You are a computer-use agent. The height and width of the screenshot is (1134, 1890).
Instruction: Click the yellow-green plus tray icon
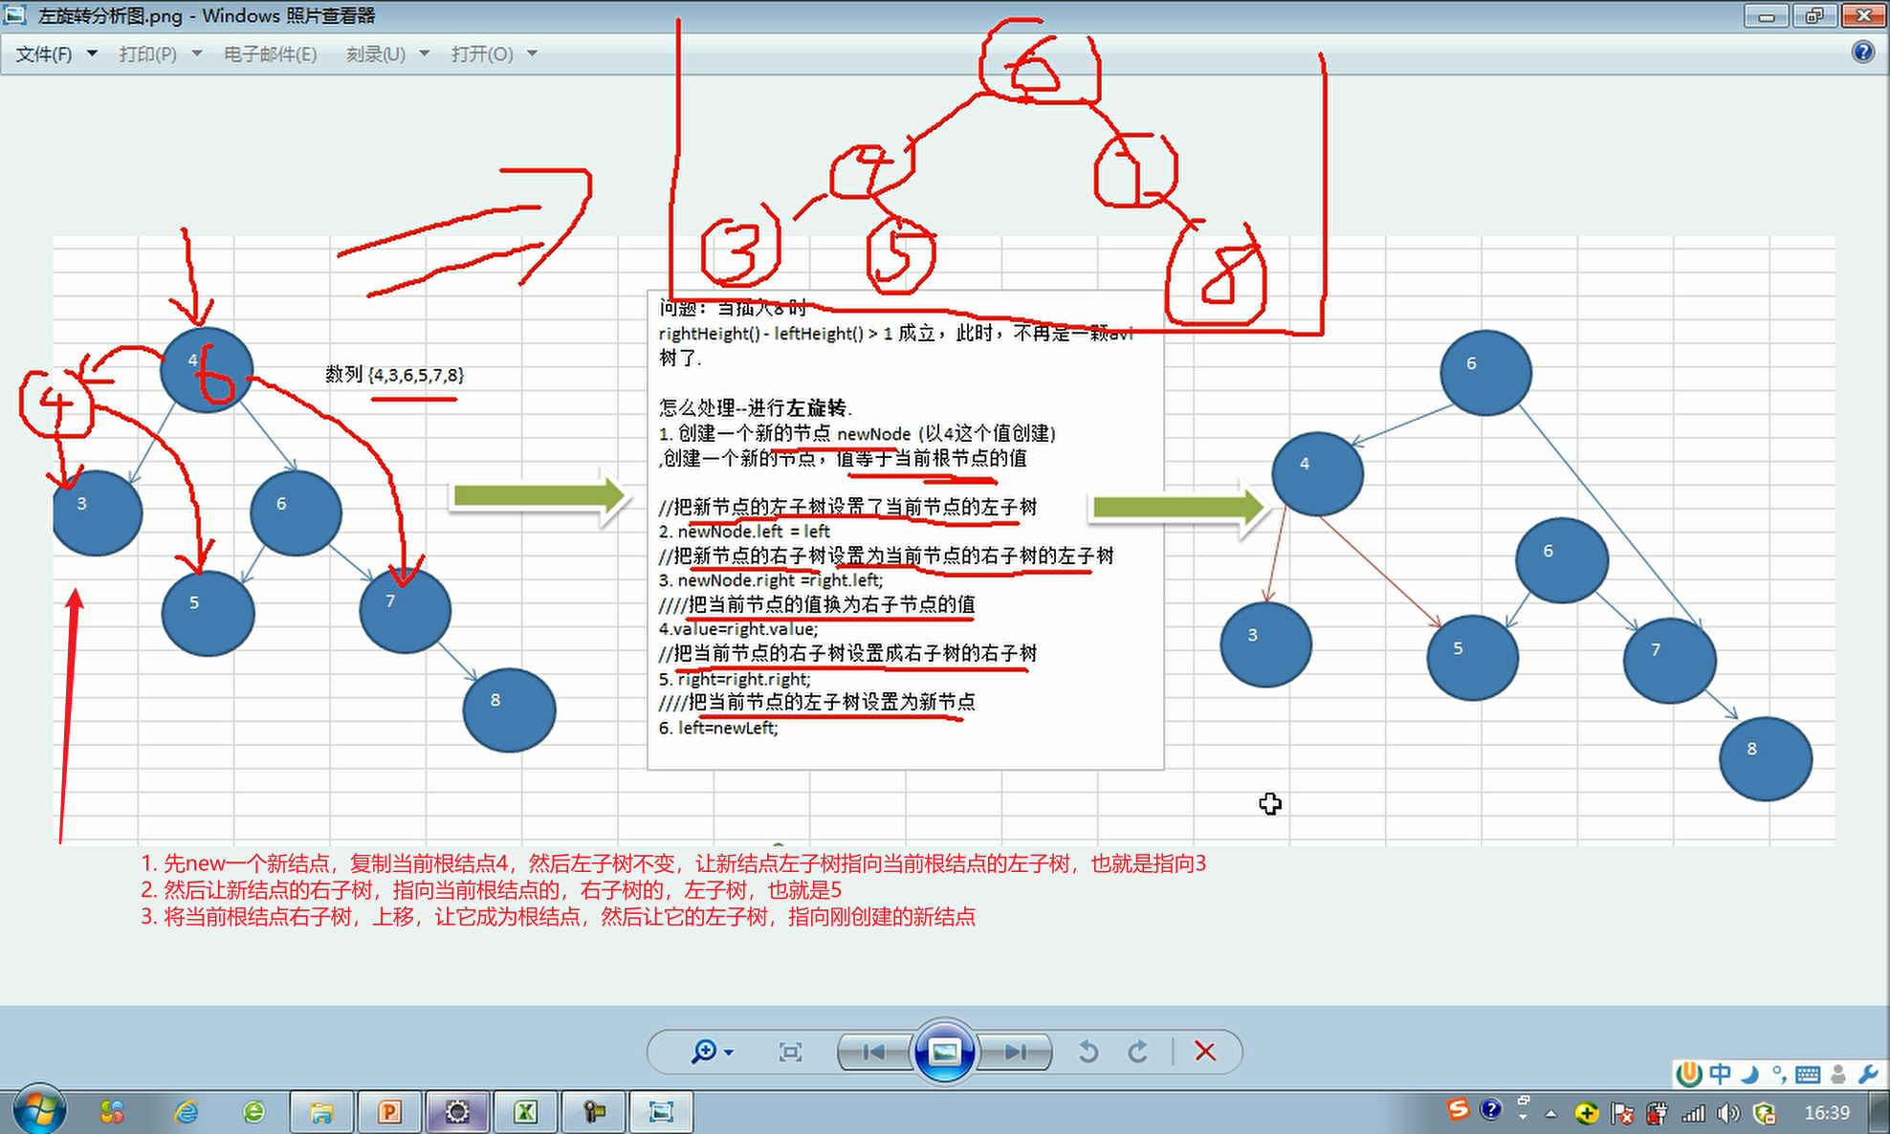click(1587, 1113)
